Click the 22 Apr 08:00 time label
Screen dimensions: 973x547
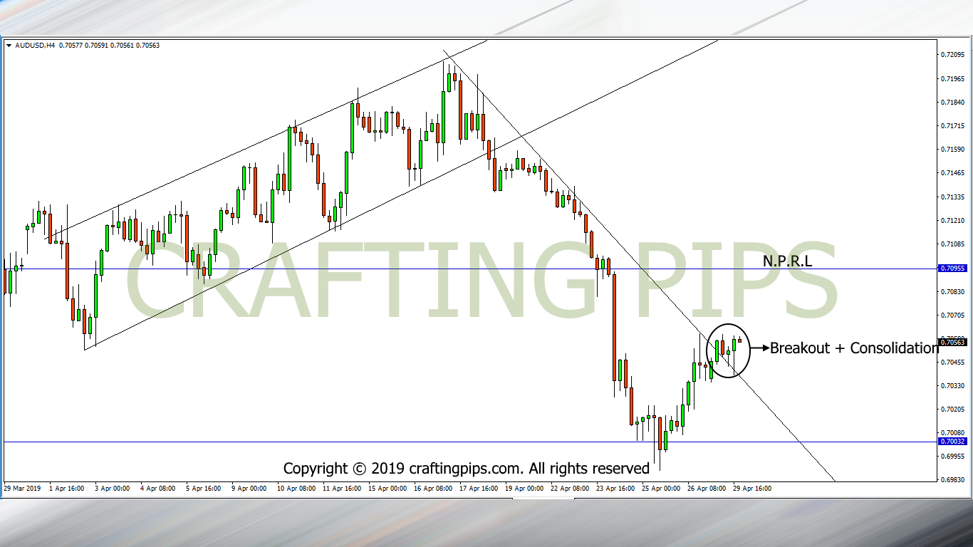coord(570,489)
